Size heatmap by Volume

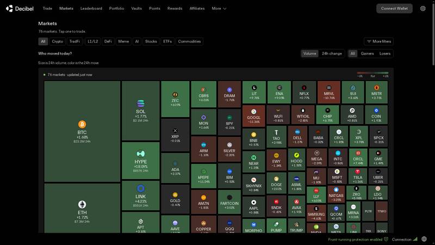309,53
